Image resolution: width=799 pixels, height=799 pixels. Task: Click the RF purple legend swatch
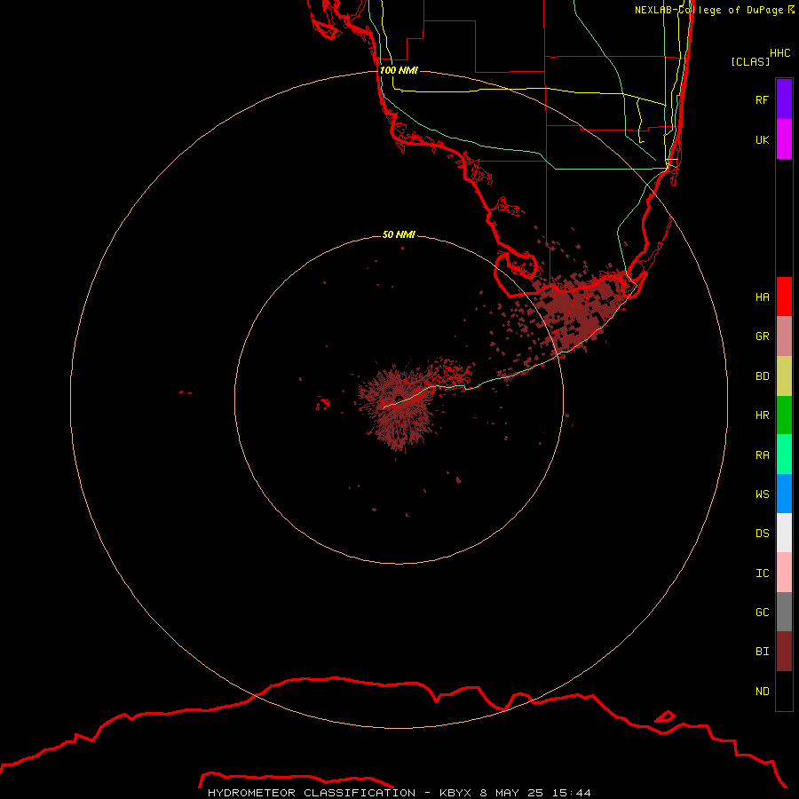[784, 99]
